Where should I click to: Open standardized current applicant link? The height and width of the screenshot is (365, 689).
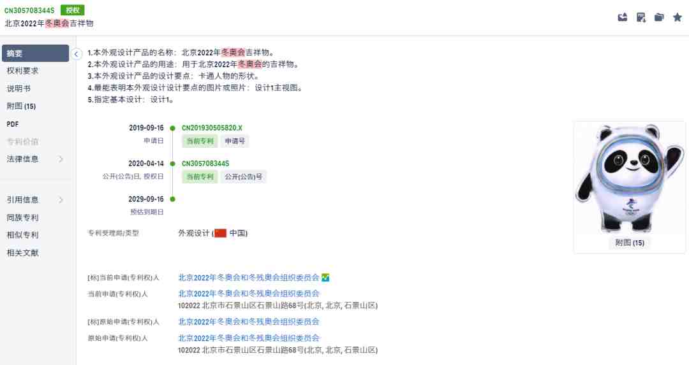pyautogui.click(x=249, y=278)
